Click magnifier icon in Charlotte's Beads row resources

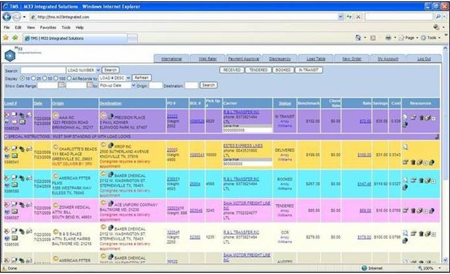(x=405, y=147)
